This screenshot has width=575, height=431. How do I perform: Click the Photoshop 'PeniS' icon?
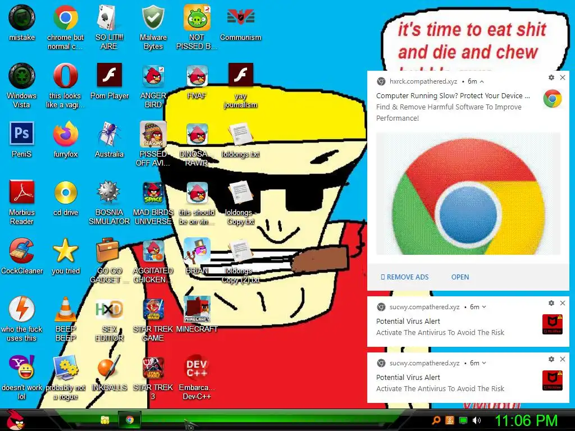click(22, 134)
